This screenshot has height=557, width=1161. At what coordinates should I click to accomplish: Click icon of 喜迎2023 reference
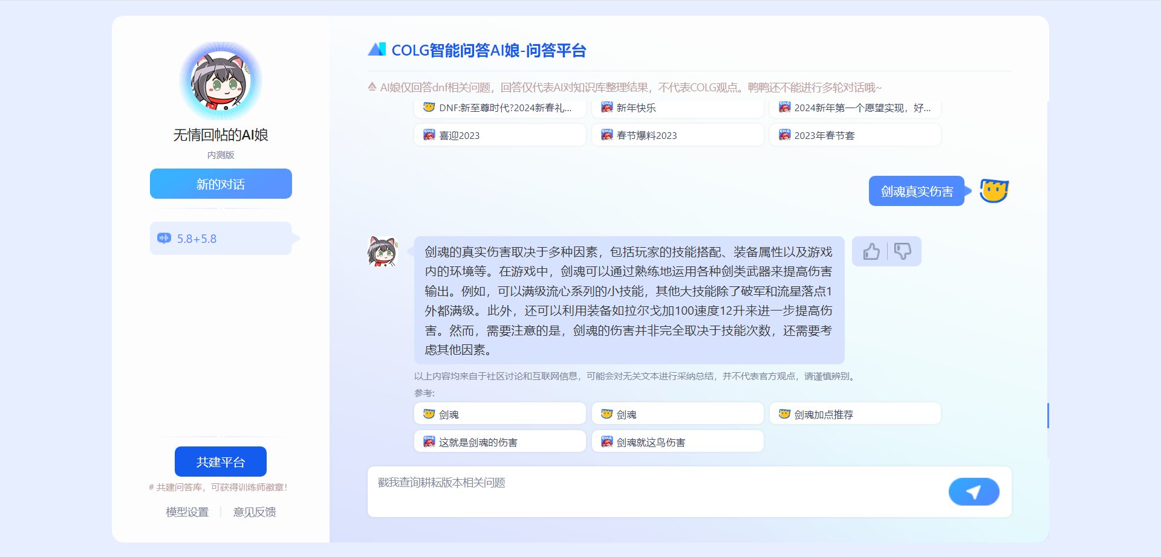(429, 134)
